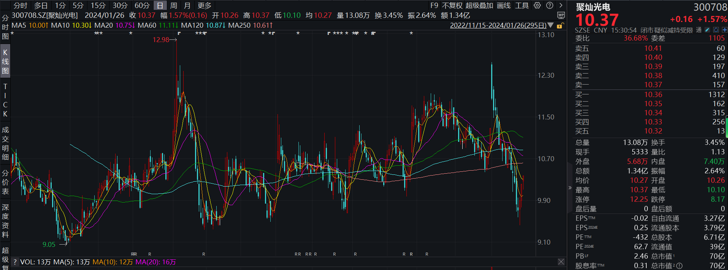Click the '通' badge in quote header
The height and width of the screenshot is (270, 728).
tap(699, 30)
